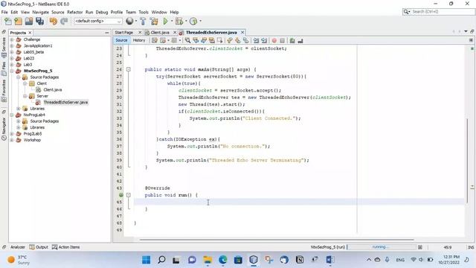Open the Debug menu
476x268 pixels.
tap(102, 12)
